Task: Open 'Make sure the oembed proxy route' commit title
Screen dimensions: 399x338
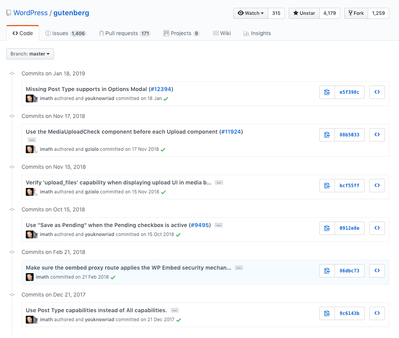Action: pos(129,268)
